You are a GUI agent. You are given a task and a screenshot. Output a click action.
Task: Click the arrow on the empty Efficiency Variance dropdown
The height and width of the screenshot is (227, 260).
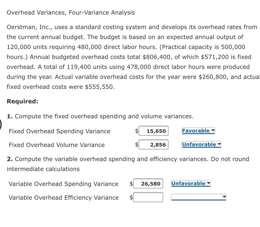tap(224, 197)
